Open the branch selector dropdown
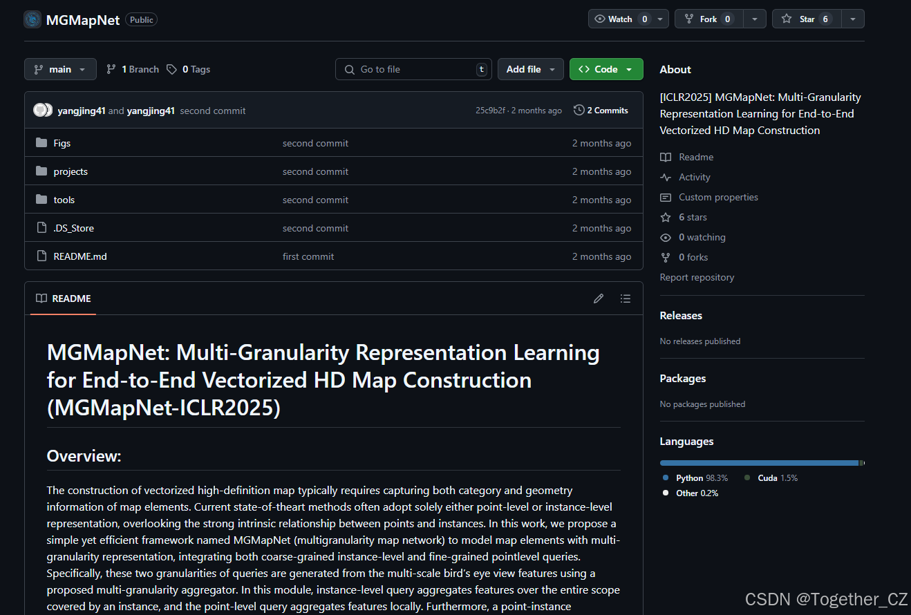The image size is (911, 615). pos(60,69)
